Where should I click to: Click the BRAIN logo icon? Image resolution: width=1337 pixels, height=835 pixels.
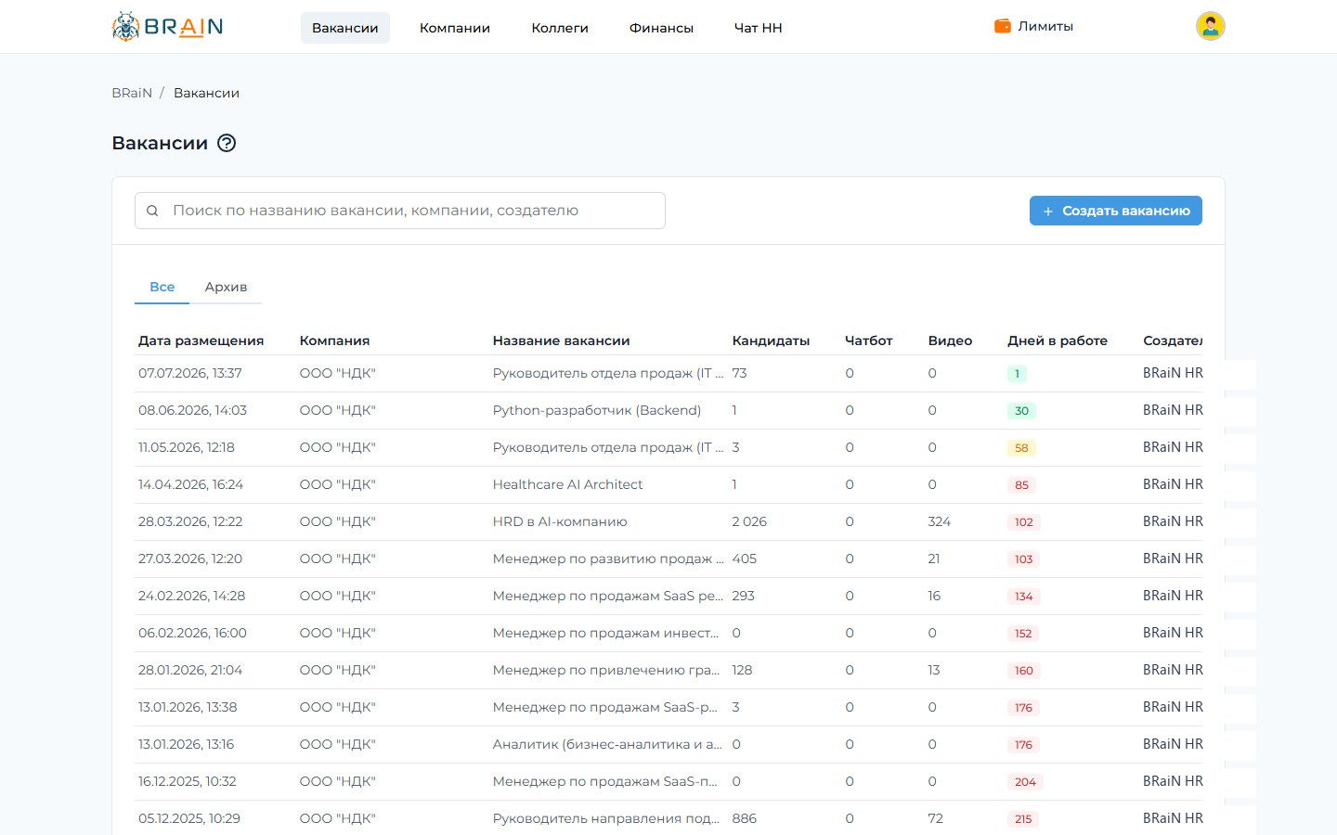125,26
